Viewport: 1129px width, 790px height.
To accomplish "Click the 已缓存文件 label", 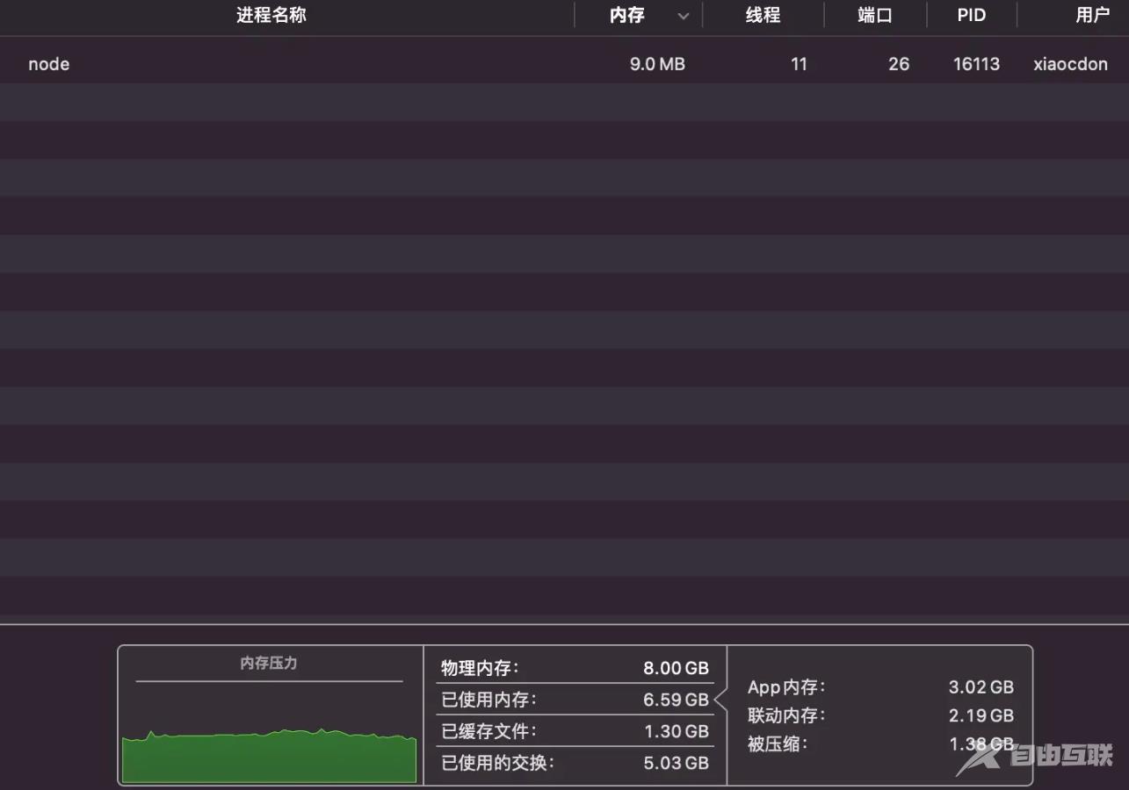I will pos(489,731).
